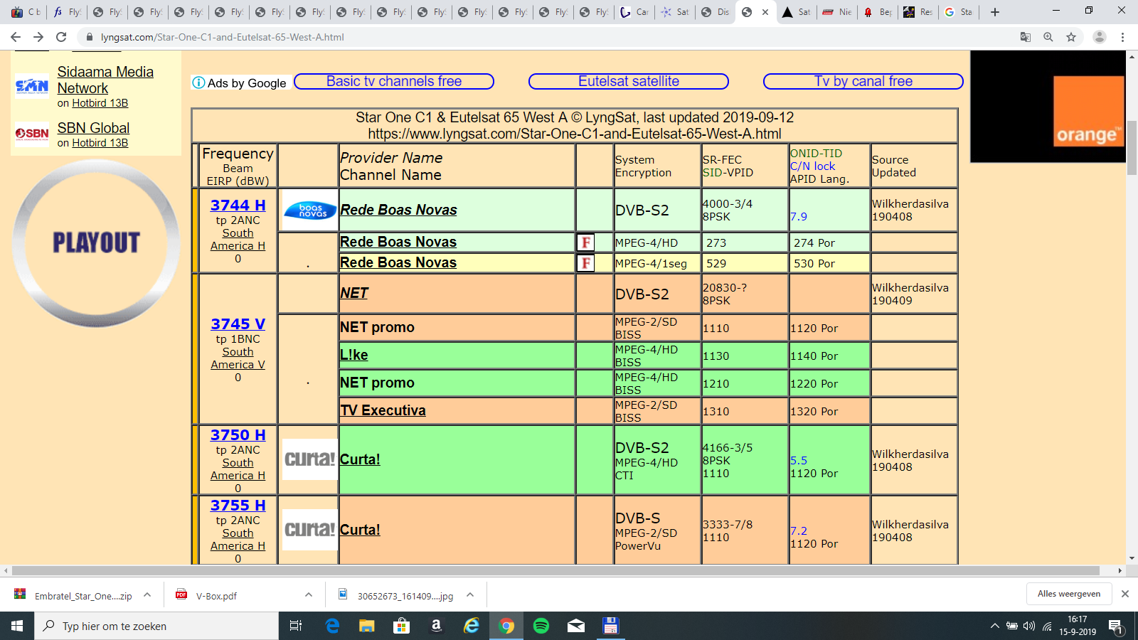Show hidden system tray icons
This screenshot has width=1138, height=640.
coord(994,626)
